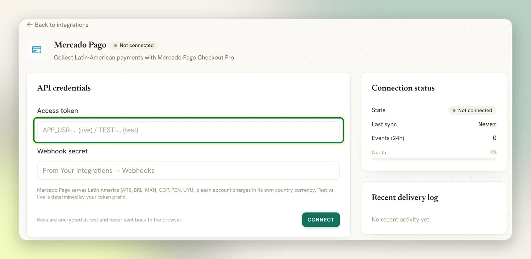This screenshot has height=259, width=531.
Task: Go back via 'Back to integrations' link
Action: 57,25
